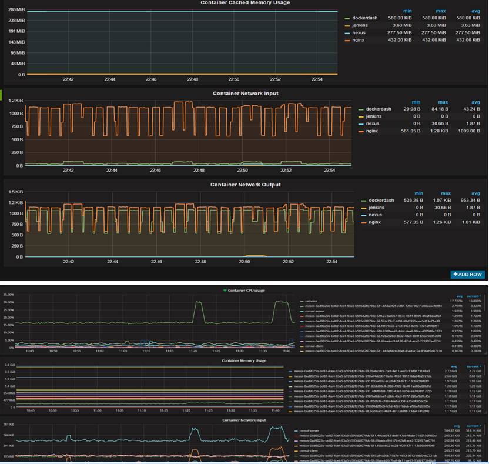Toggle consul-server series in CPU usage legend

[x=315, y=311]
